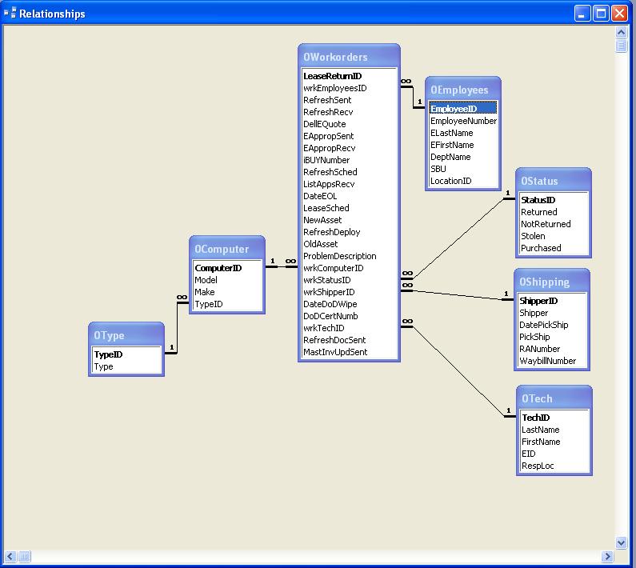This screenshot has width=636, height=568.
Task: Select the OType table title bar
Action: coord(126,335)
